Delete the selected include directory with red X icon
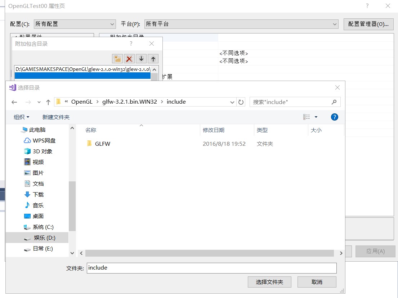The width and height of the screenshot is (398, 298). pyautogui.click(x=129, y=58)
